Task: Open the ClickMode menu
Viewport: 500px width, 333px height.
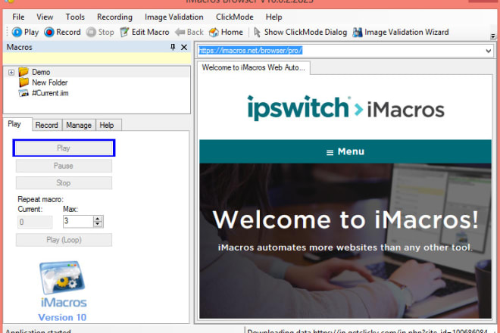Action: [234, 17]
